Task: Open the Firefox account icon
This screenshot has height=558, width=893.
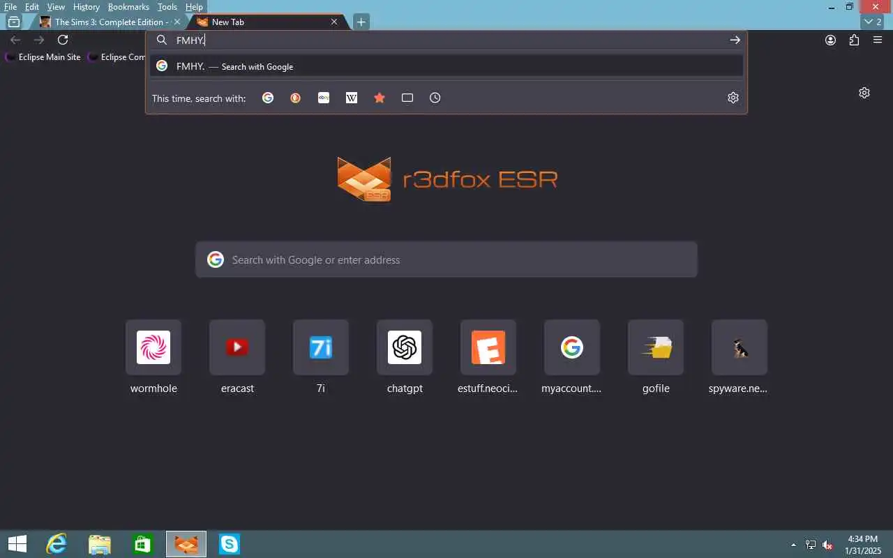Action: [x=830, y=40]
